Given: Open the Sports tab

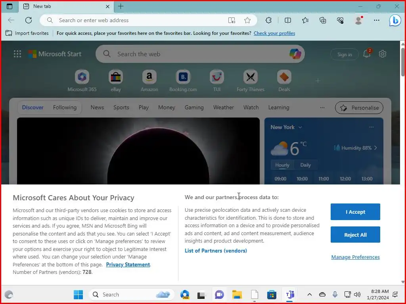Looking at the screenshot, I should 121,107.
